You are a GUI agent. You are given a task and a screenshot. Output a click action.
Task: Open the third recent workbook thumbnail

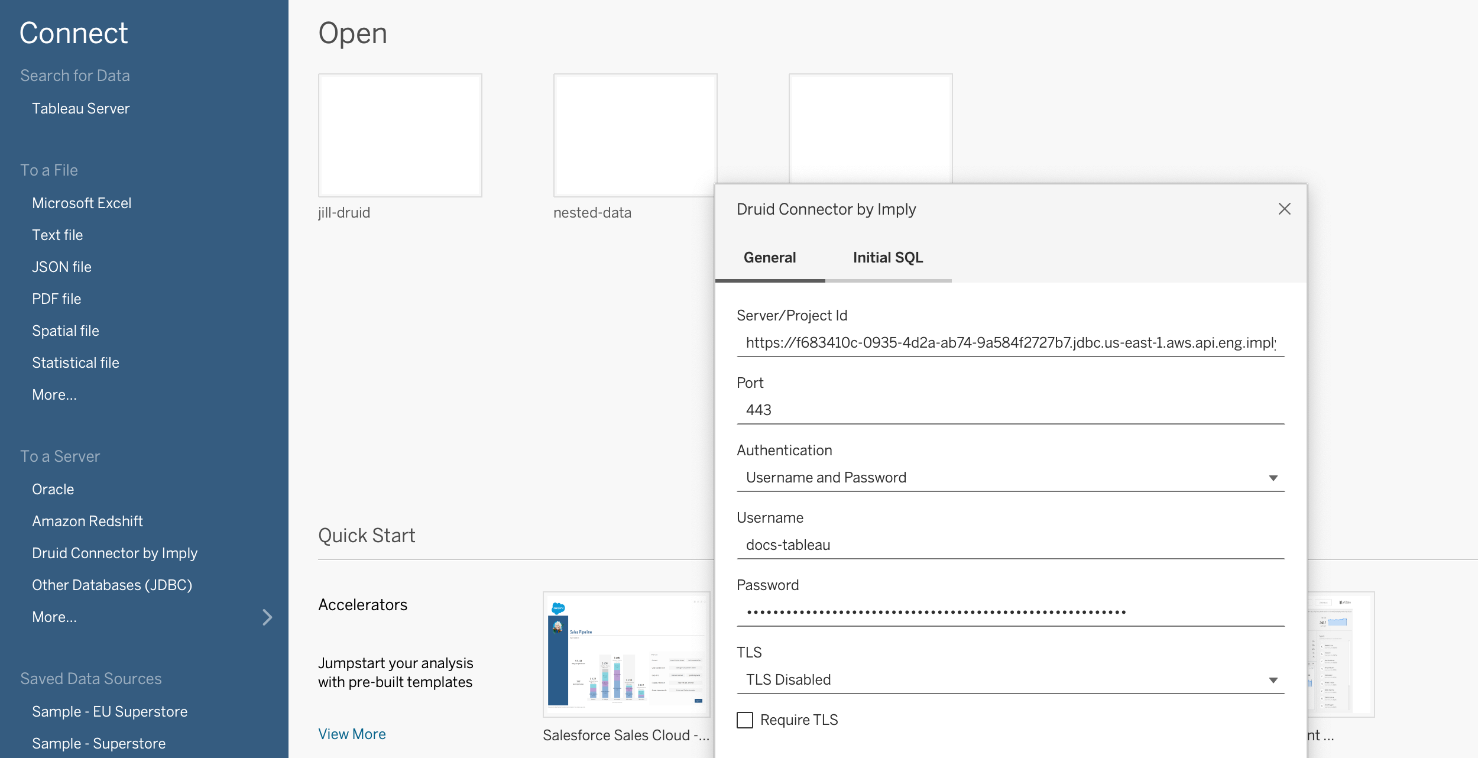(870, 128)
